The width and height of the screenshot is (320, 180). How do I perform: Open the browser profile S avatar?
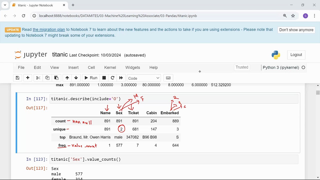pyautogui.click(x=305, y=16)
